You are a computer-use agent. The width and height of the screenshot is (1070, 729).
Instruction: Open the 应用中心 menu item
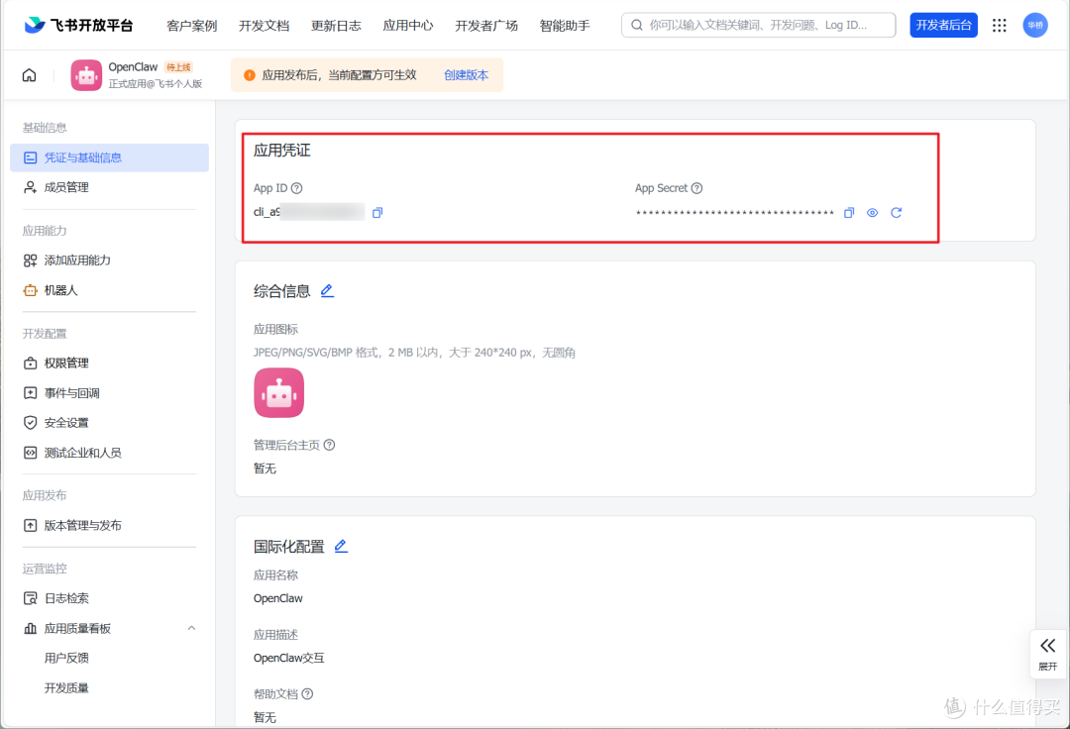(408, 25)
